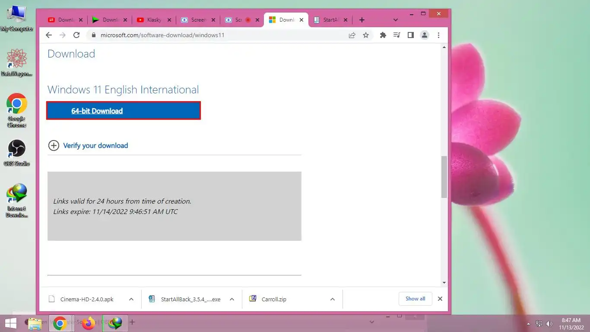Close the Klasky YouTube tab
This screenshot has height=332, width=590.
point(169,20)
